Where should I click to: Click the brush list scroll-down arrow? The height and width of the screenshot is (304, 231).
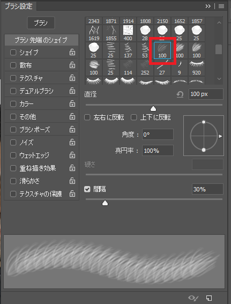click(x=219, y=79)
